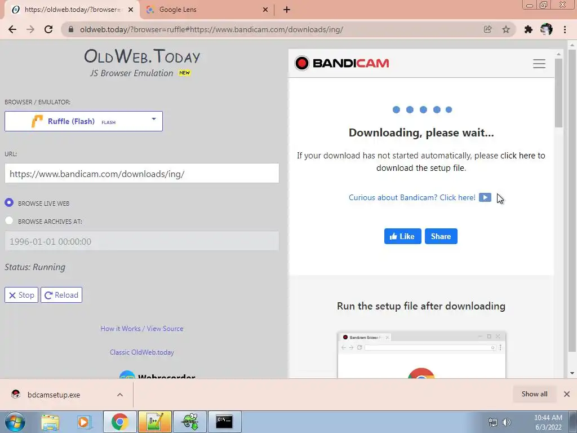Click the network tray icon
This screenshot has height=433, width=577.
(492, 422)
